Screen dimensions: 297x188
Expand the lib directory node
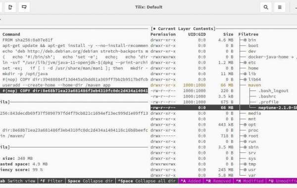point(245,74)
